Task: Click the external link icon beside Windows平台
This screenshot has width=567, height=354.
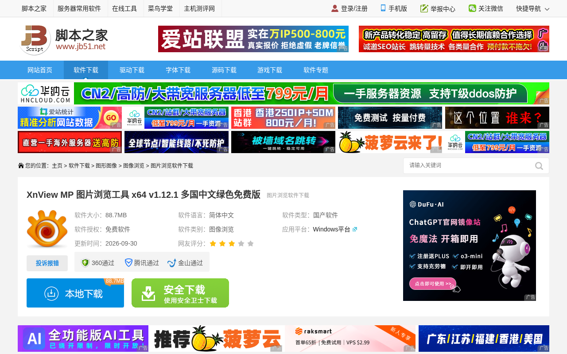Action: 355,229
